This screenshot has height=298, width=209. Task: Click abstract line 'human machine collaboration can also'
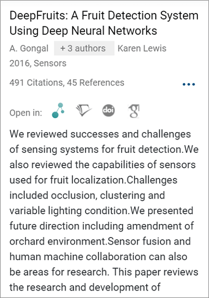coord(98,257)
